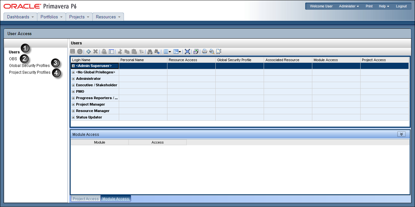This screenshot has width=415, height=207.
Task: Click the Resource Access column header
Action: coord(191,60)
